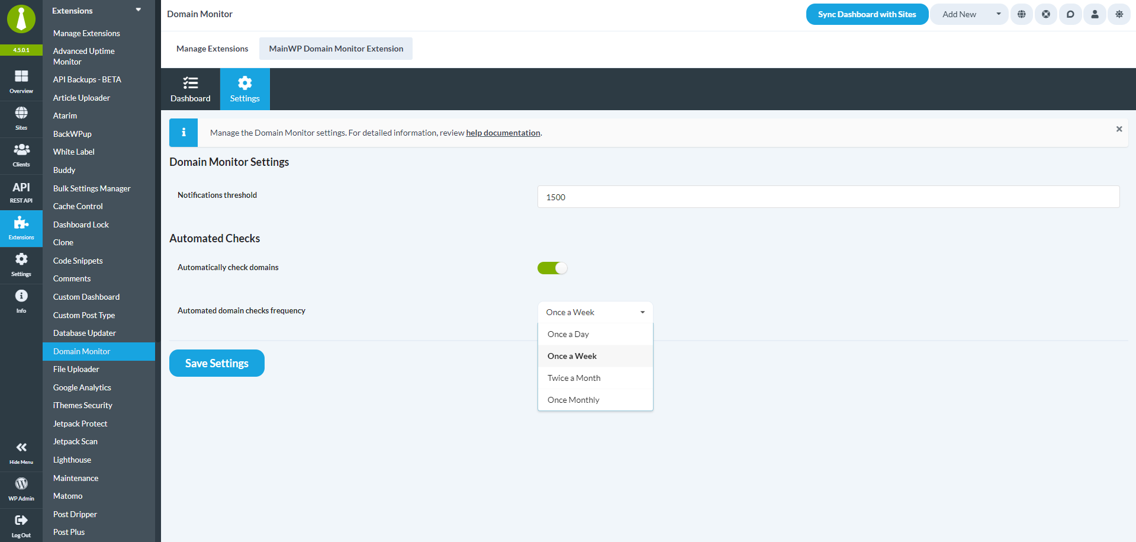This screenshot has width=1136, height=542.
Task: Open the Info section icon
Action: click(x=21, y=296)
